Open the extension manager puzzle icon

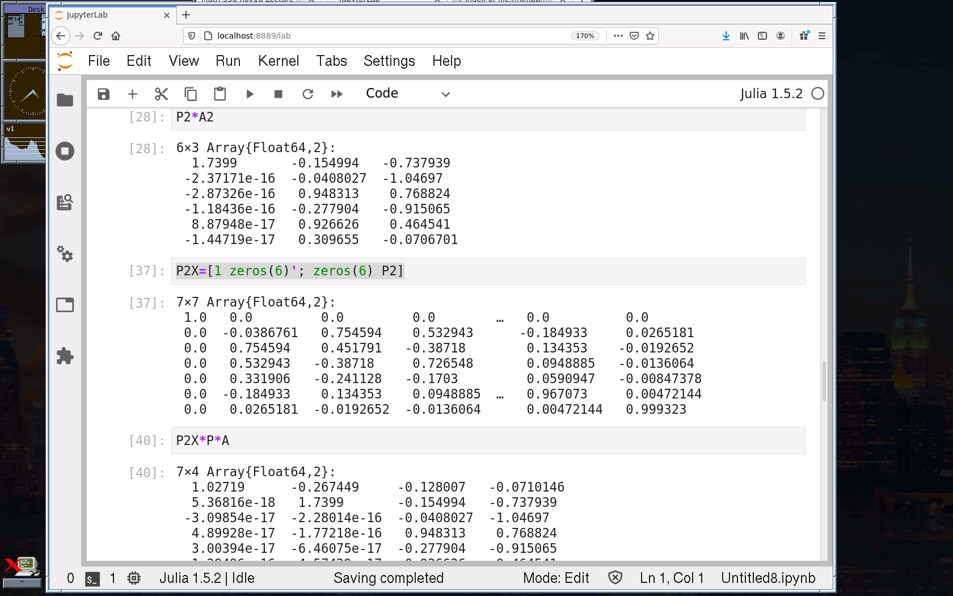[65, 356]
